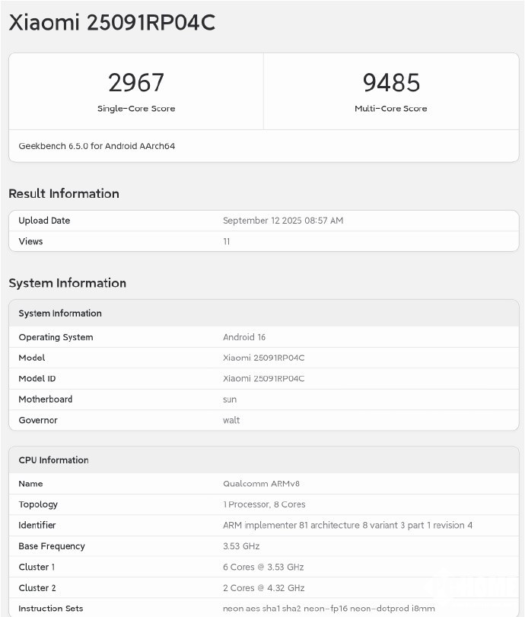The image size is (525, 617).
Task: Click the Instruction Sets label
Action: coord(51,609)
